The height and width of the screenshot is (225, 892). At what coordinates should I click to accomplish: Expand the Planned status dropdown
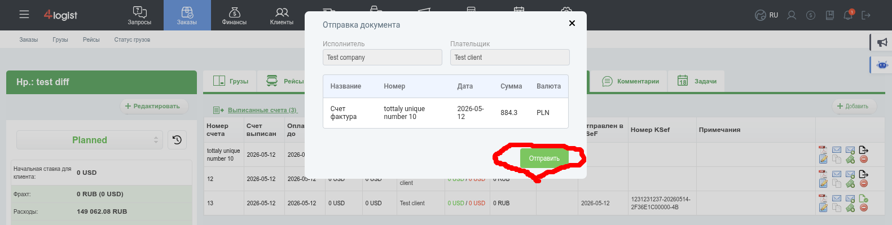[x=90, y=140]
